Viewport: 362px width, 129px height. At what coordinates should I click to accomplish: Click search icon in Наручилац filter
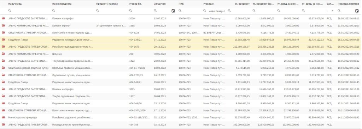pos(10,11)
